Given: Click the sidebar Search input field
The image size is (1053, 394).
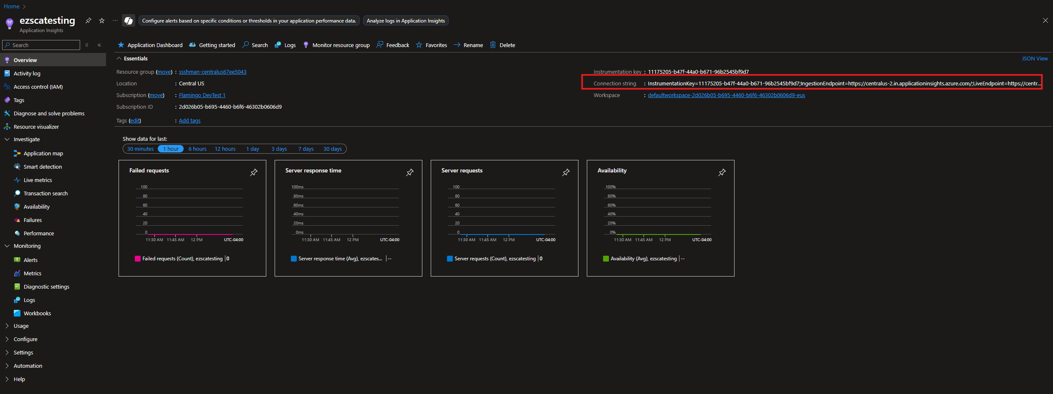Looking at the screenshot, I should [41, 45].
